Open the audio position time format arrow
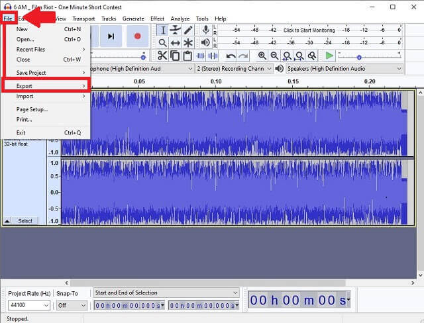Image resolution: width=424 pixels, height=323 pixels. [348, 299]
